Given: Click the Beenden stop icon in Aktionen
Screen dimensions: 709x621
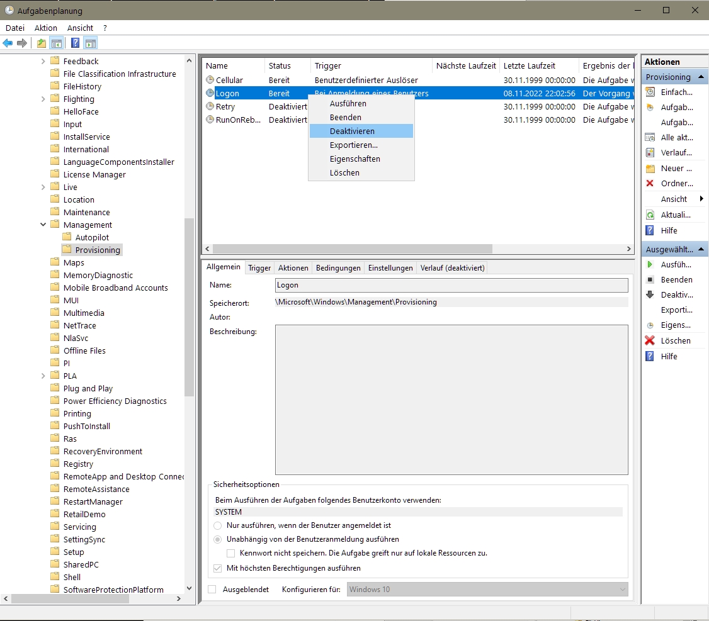Looking at the screenshot, I should [650, 280].
